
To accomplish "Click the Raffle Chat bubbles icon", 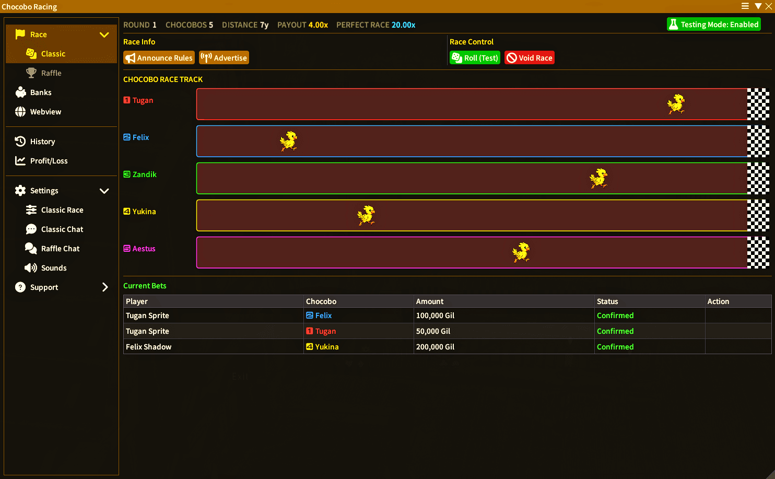I will coord(31,249).
